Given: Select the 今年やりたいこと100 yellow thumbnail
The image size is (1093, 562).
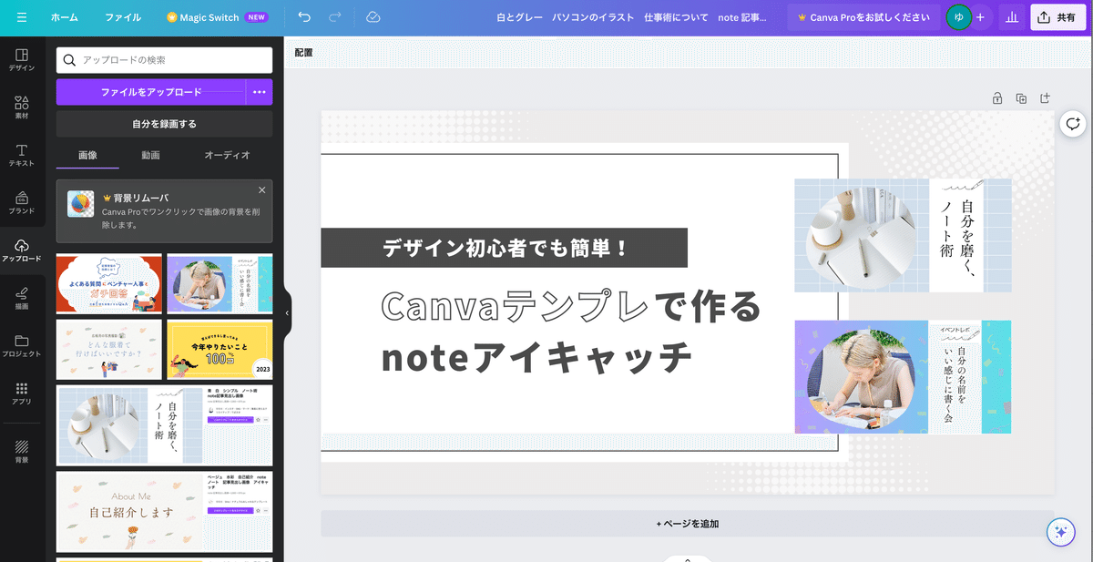Looking at the screenshot, I should 220,349.
